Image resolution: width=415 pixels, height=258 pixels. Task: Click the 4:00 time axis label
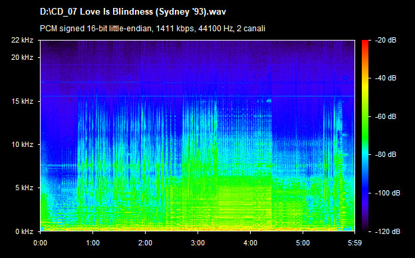tap(250, 243)
